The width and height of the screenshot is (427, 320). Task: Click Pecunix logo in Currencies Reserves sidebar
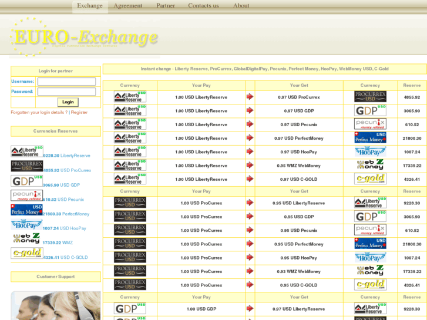click(x=26, y=196)
